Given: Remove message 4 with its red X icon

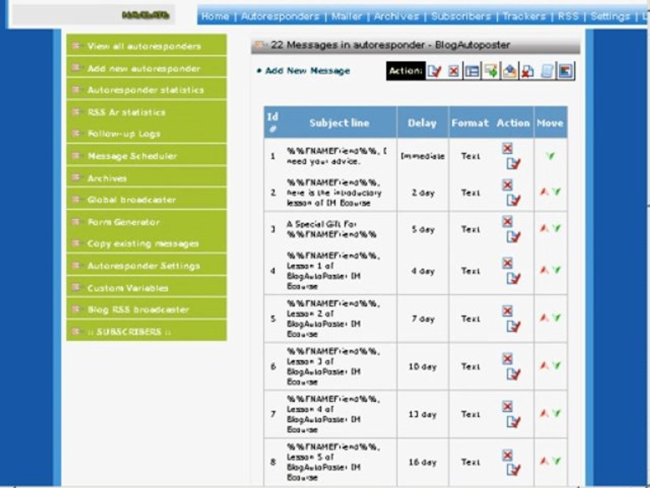Looking at the screenshot, I should (x=507, y=263).
